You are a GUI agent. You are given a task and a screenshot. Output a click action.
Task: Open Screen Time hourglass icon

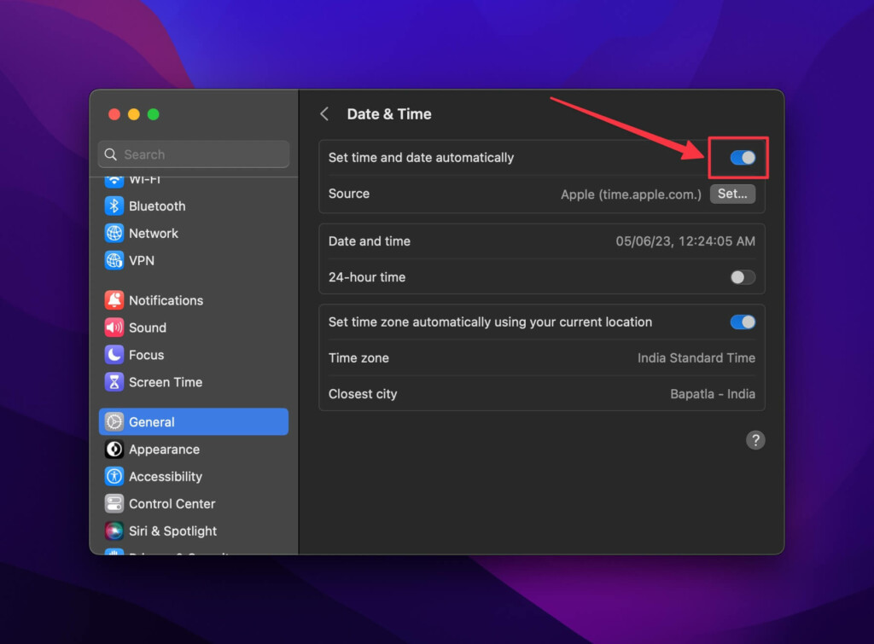114,382
